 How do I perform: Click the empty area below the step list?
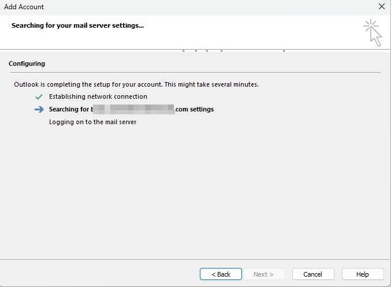click(x=195, y=191)
